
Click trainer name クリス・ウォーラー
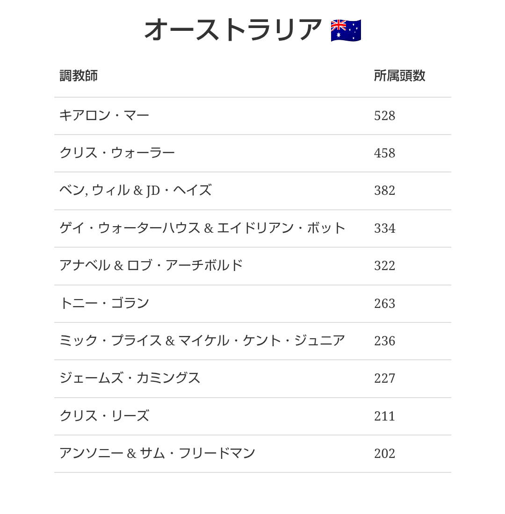(x=117, y=153)
